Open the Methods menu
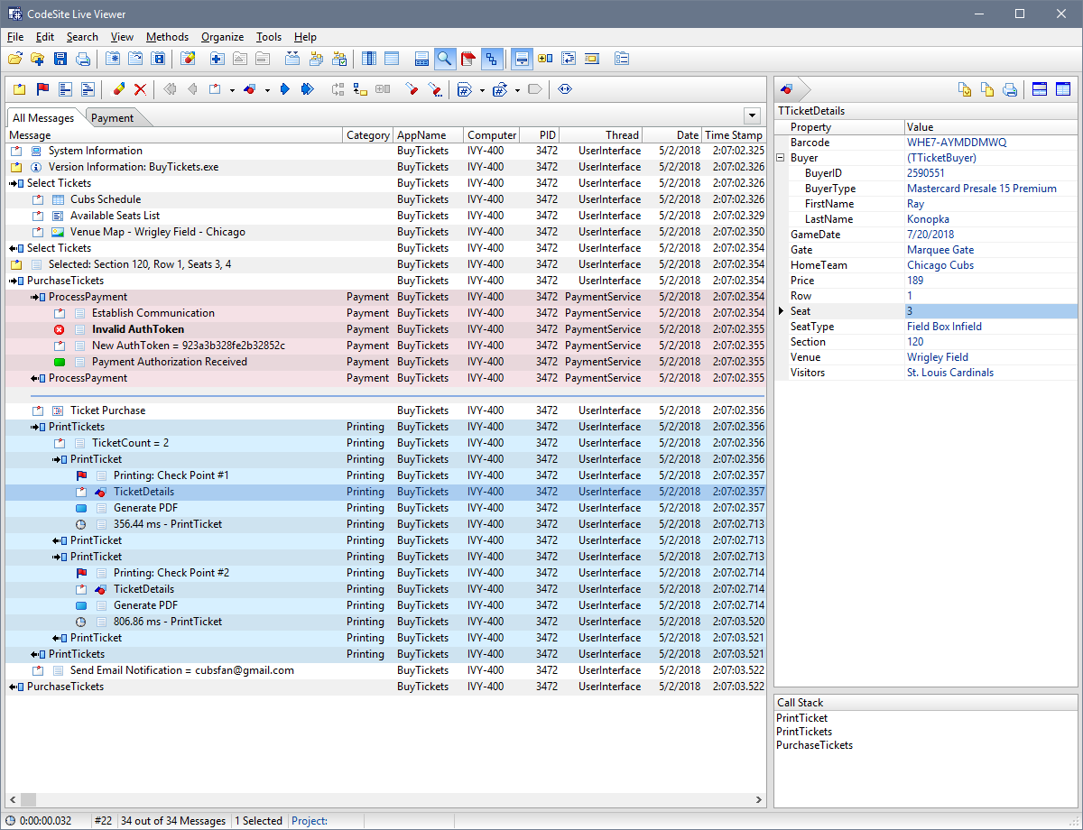This screenshot has width=1083, height=830. pos(167,37)
